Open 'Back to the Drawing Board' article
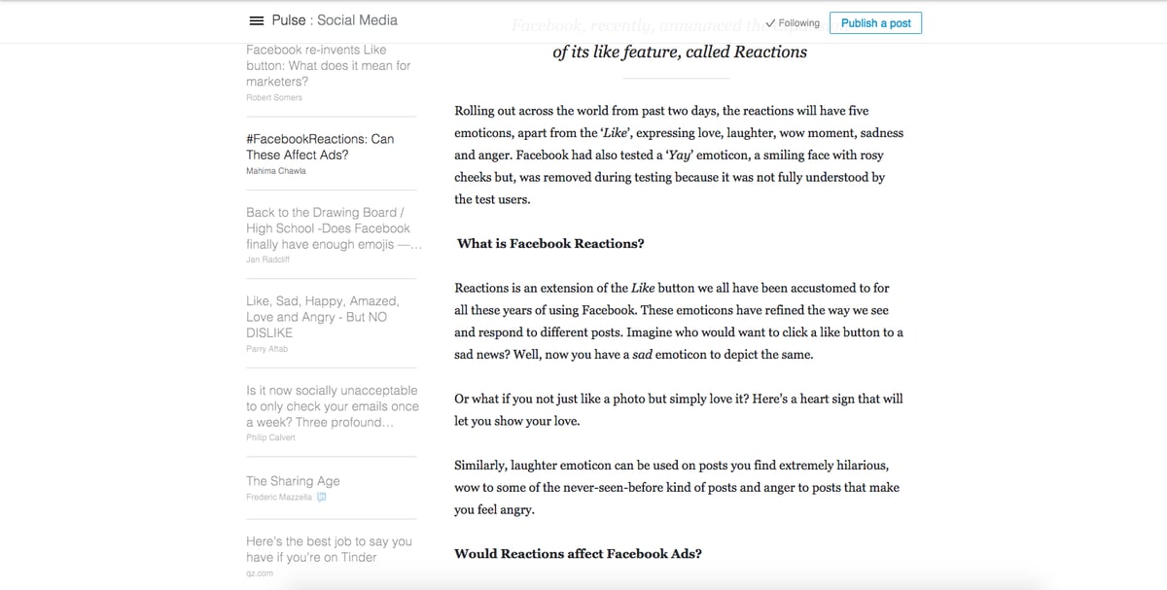1167x590 pixels. tap(332, 228)
